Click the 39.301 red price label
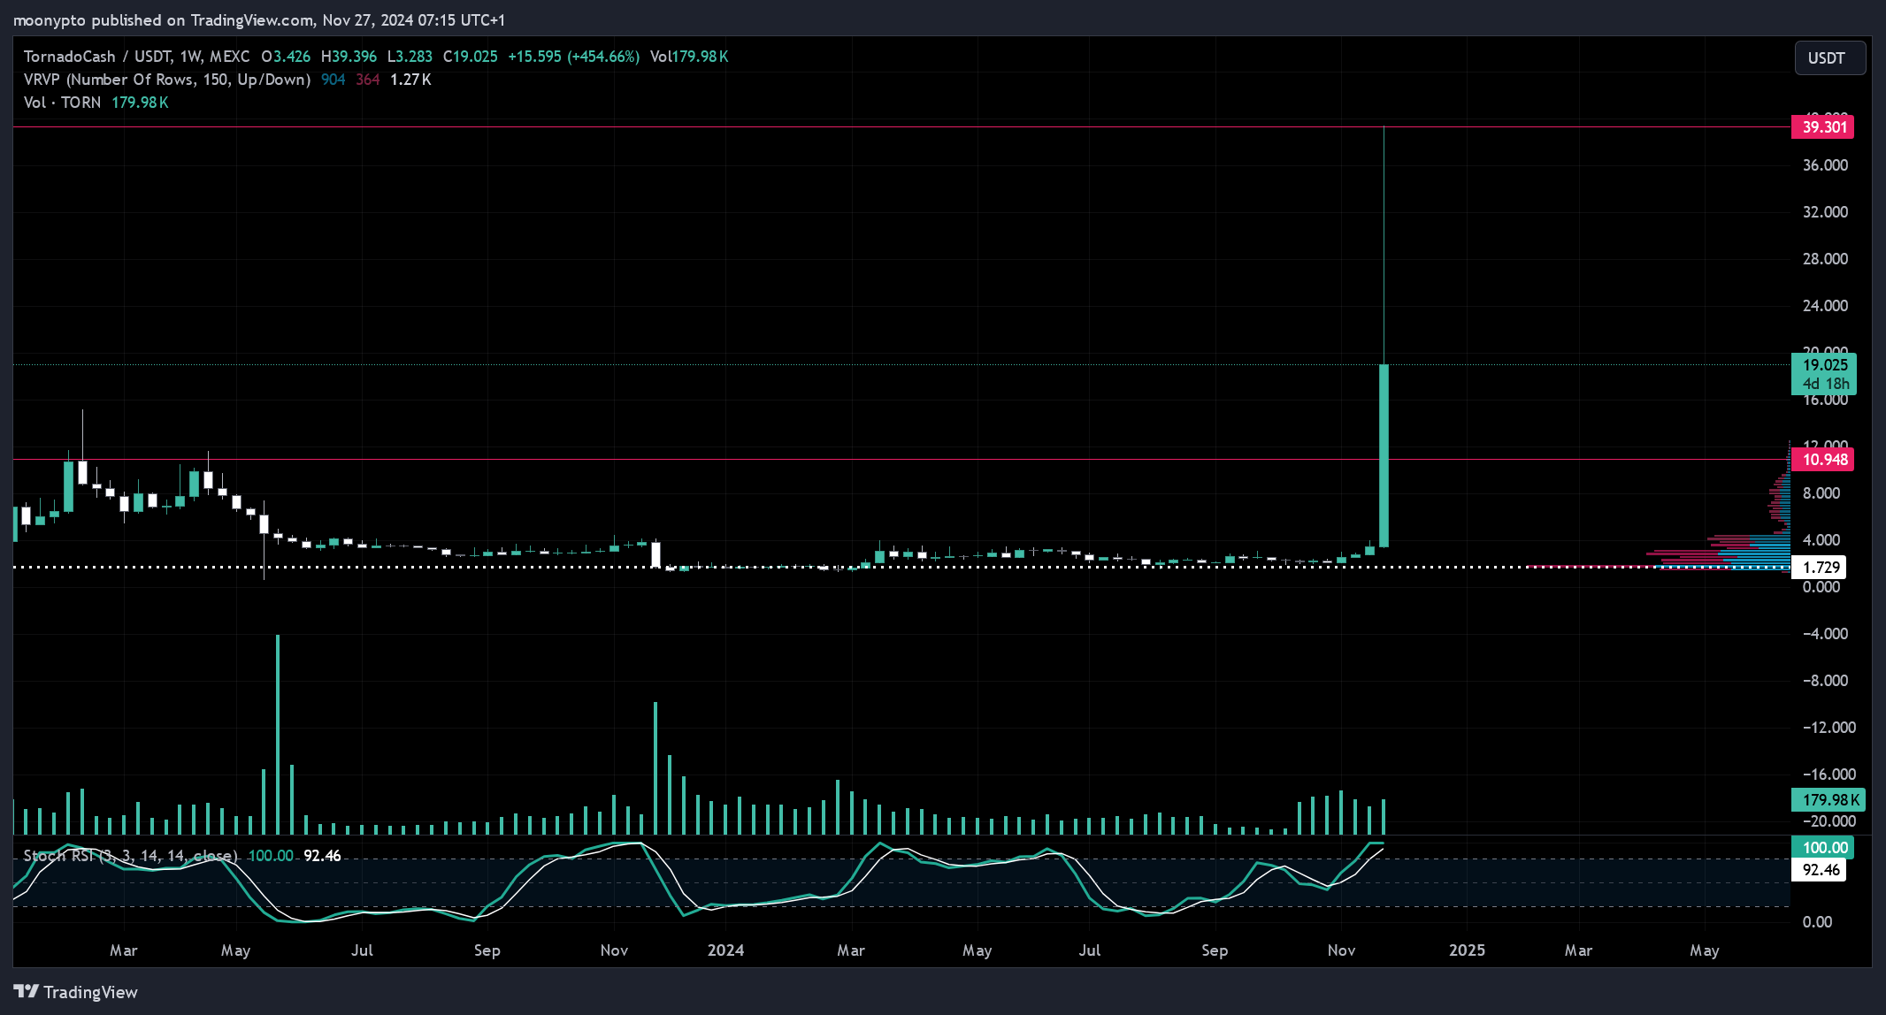The height and width of the screenshot is (1015, 1886). tap(1824, 127)
